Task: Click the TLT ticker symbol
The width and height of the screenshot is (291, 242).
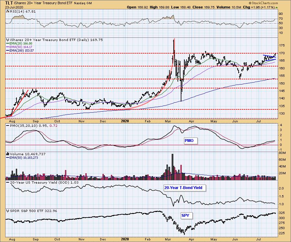Action: click(x=9, y=3)
